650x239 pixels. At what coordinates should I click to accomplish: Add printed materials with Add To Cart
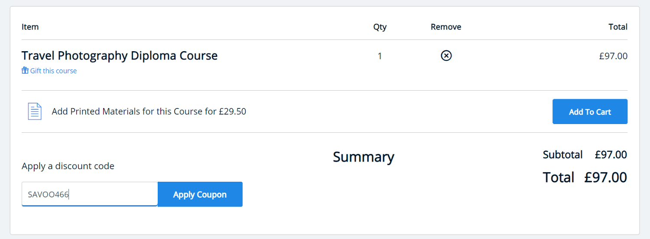[x=590, y=111]
